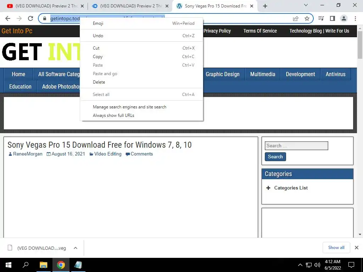Open the profile avatar icon
363x272 pixels.
(344, 18)
